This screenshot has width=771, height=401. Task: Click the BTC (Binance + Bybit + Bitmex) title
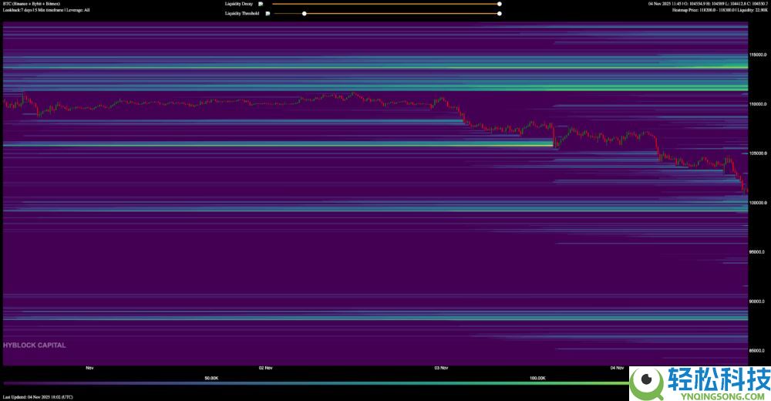coord(32,4)
